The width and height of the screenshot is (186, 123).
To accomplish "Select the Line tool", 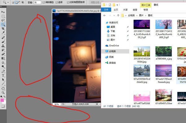I will (3, 84).
